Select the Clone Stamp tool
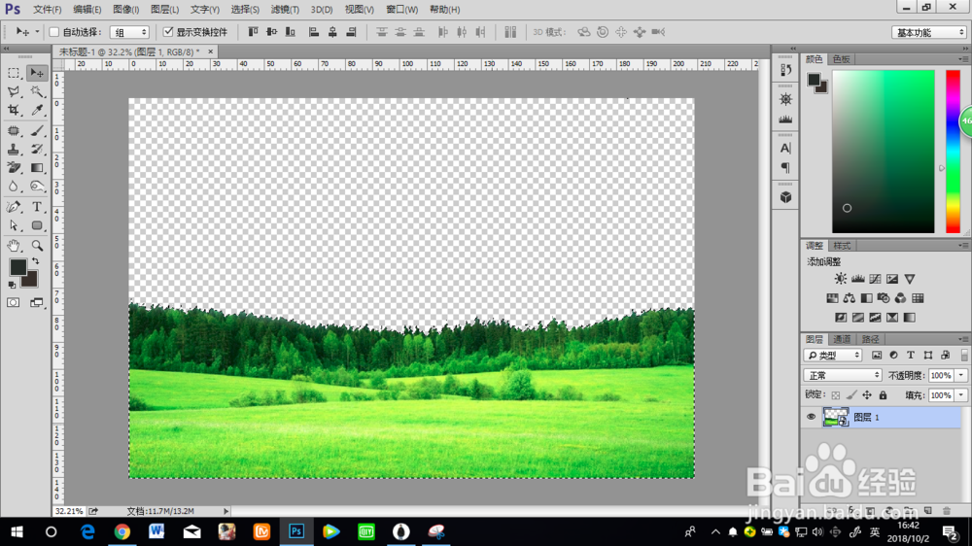Viewport: 972px width, 546px height. (x=14, y=150)
